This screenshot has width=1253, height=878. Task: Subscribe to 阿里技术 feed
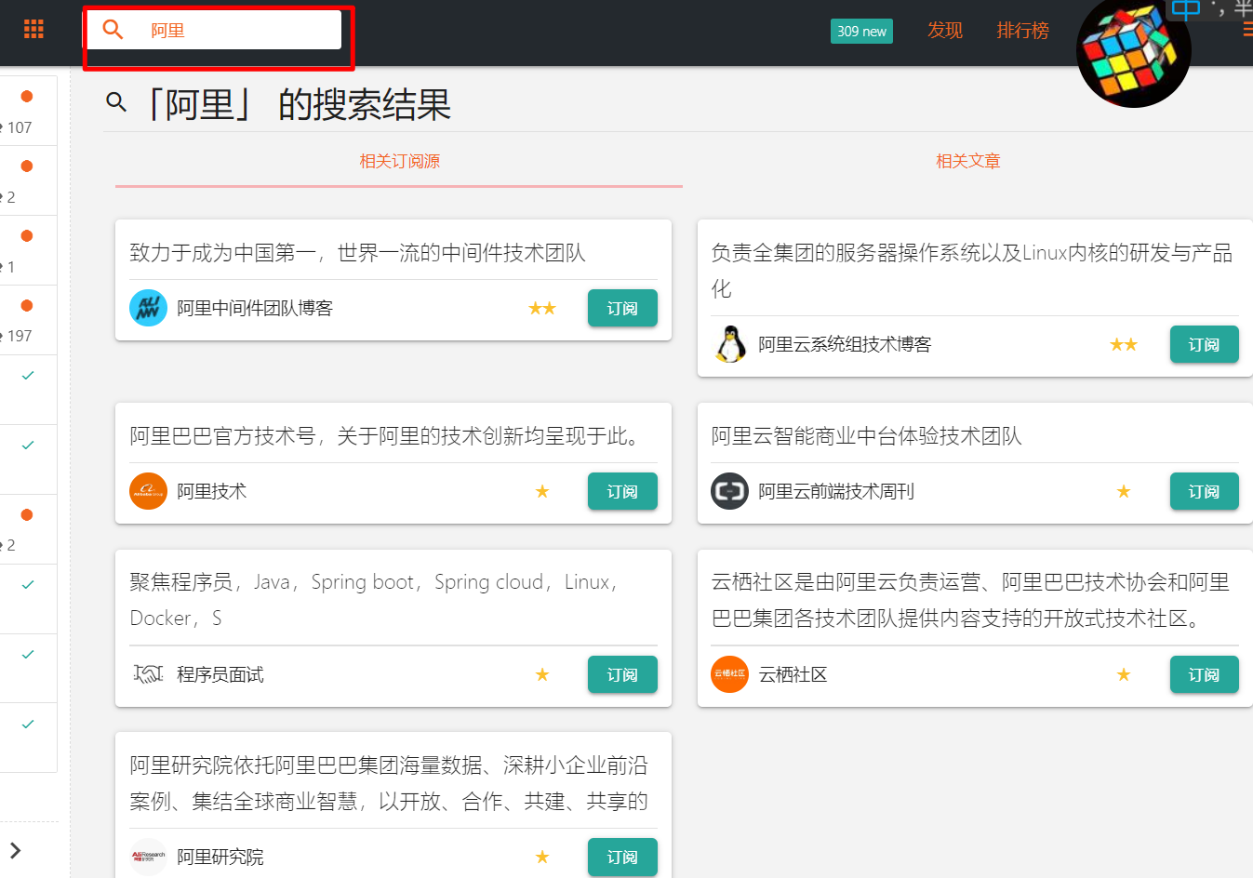pos(622,491)
